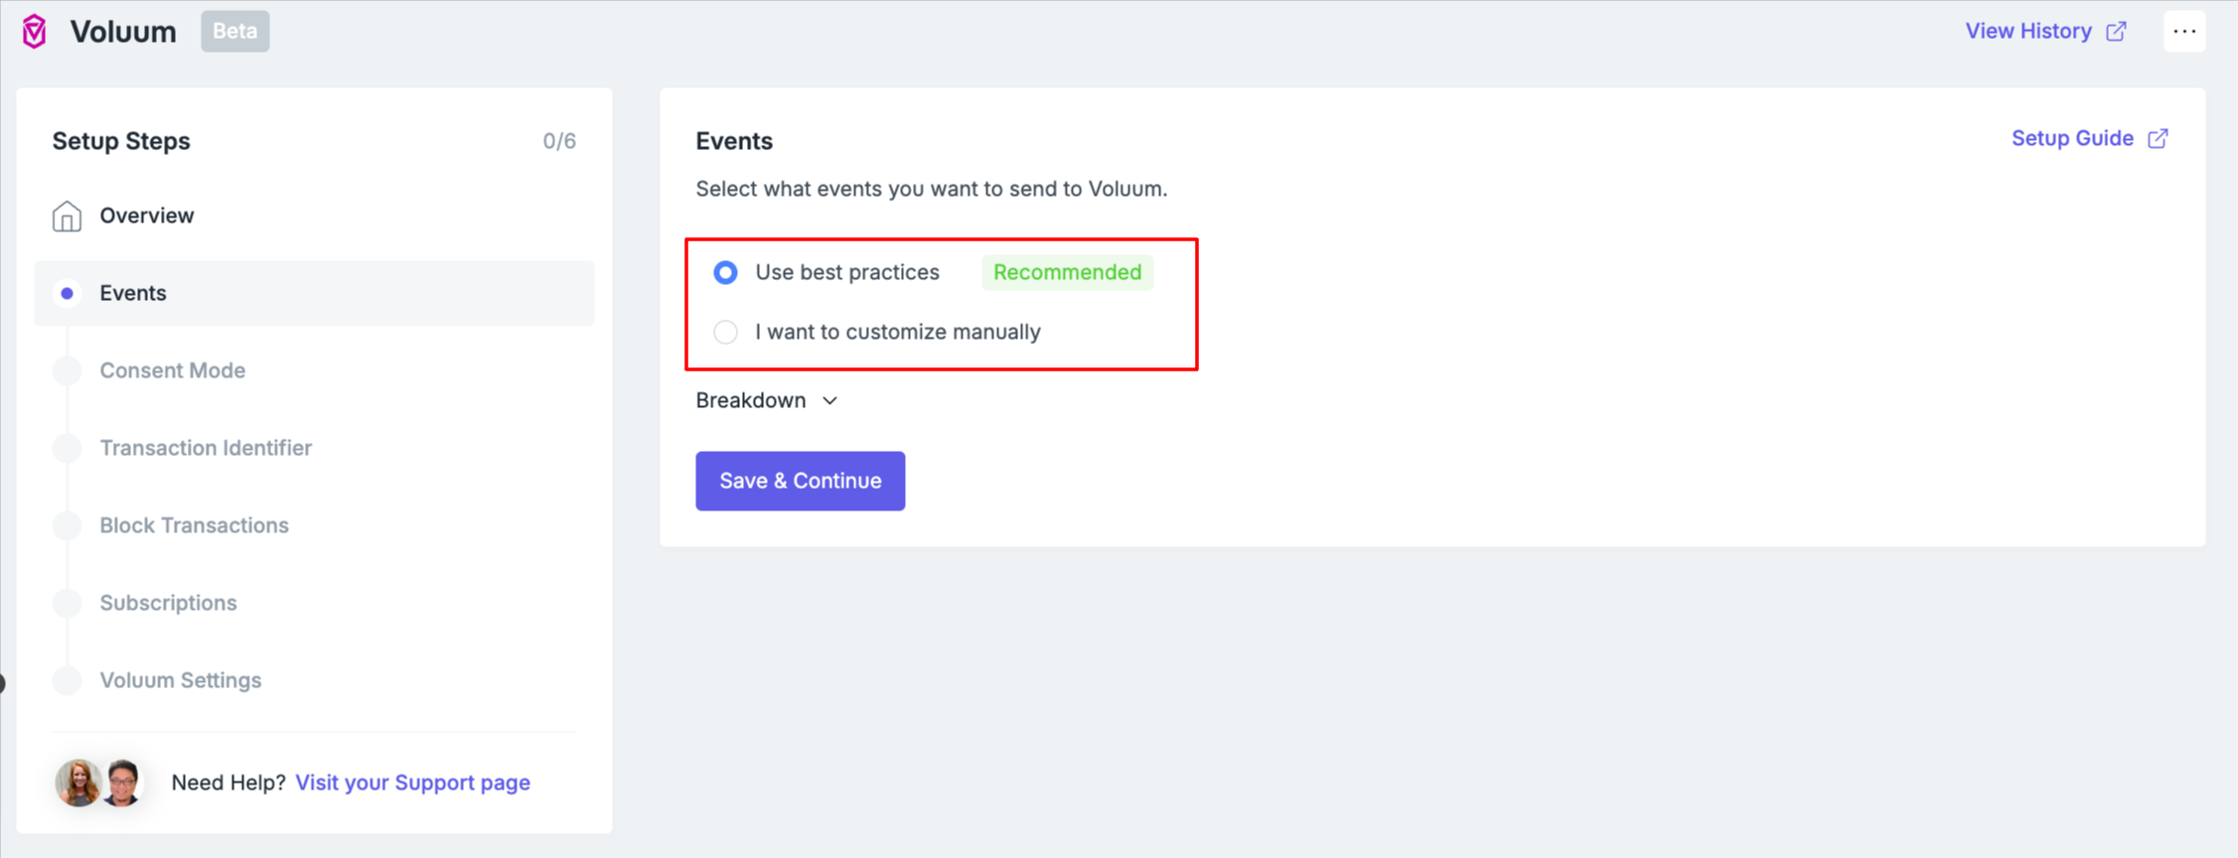Select the Use best practices option
This screenshot has height=858, width=2238.
pos(725,271)
